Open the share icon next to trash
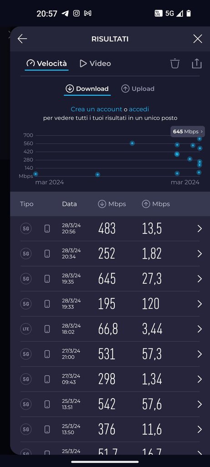 [197, 63]
